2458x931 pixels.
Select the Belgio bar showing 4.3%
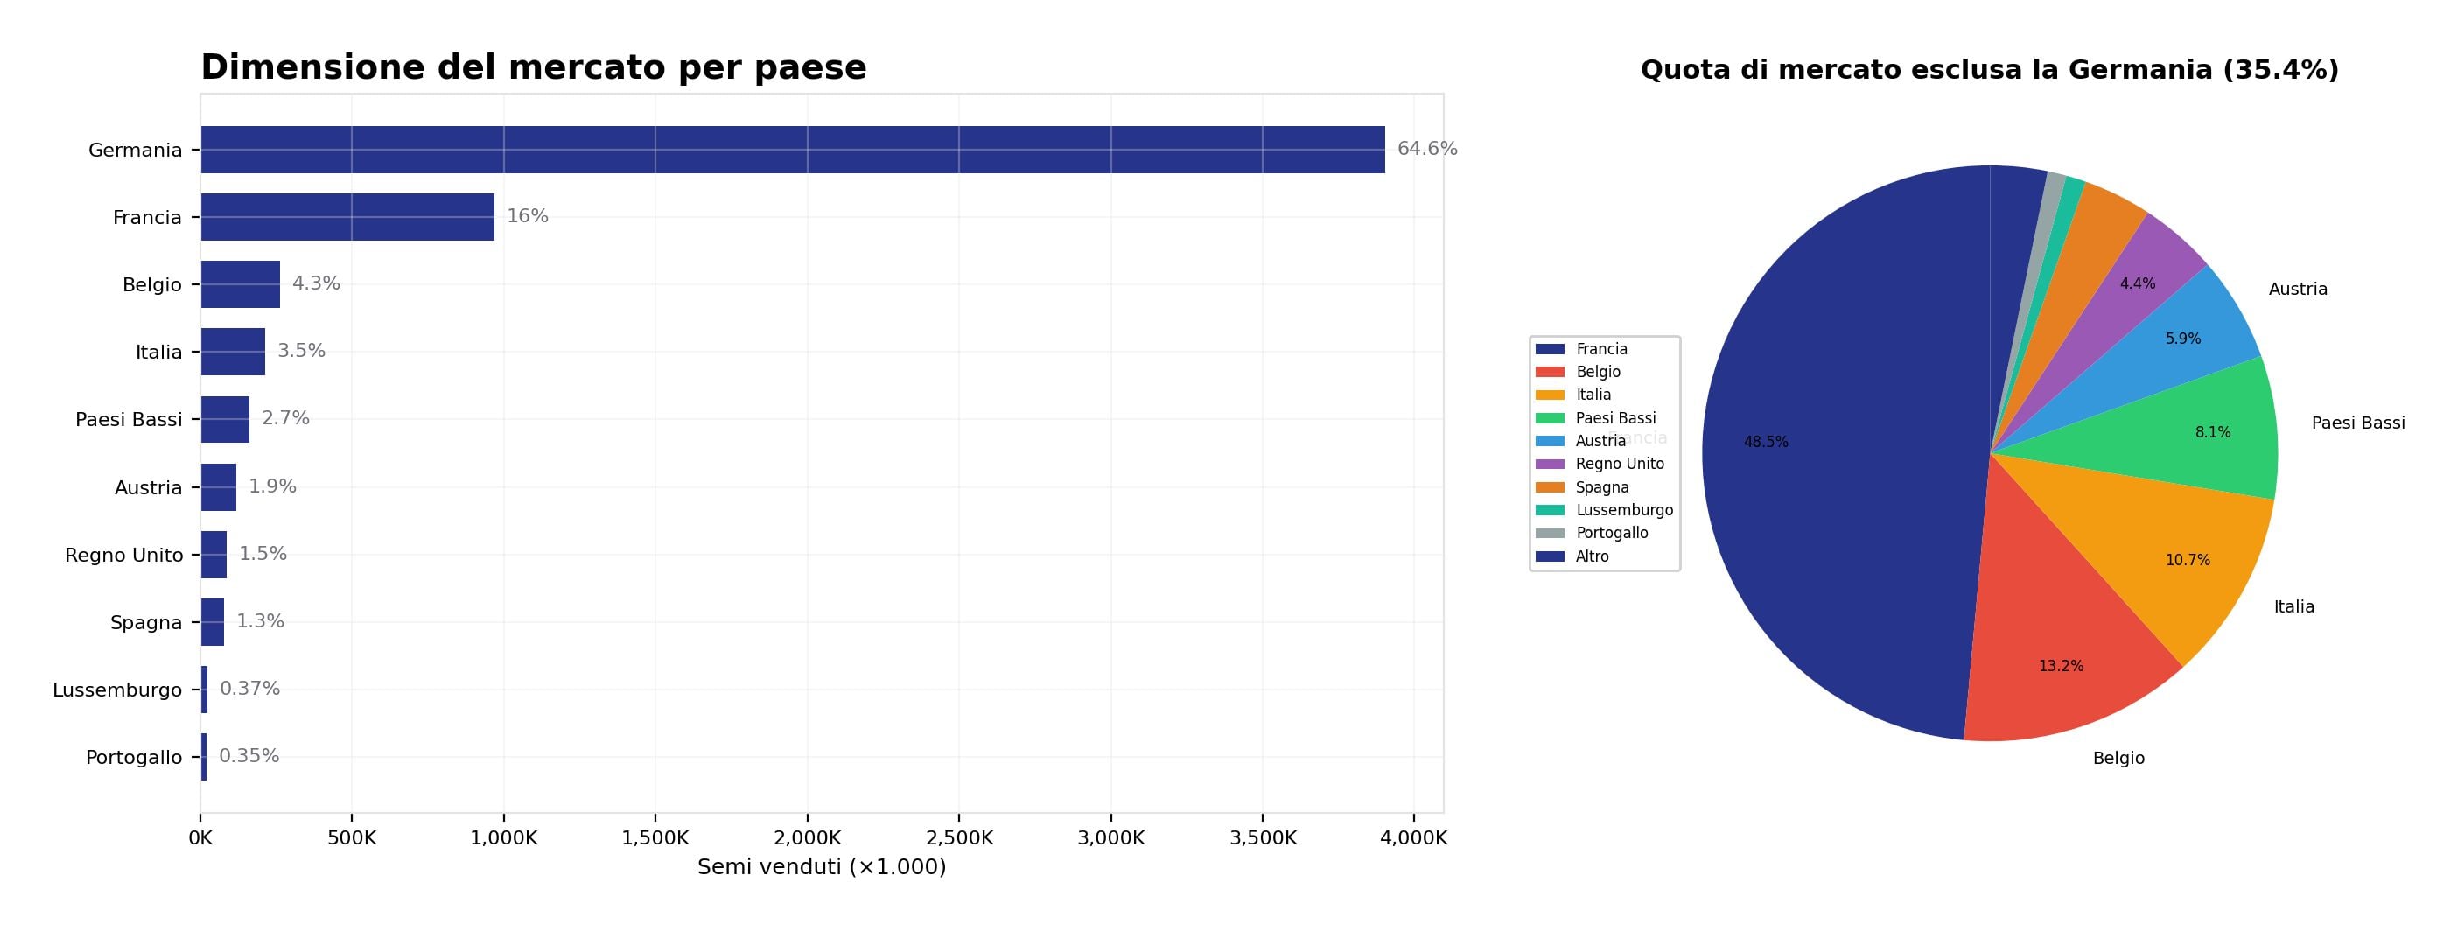240,284
